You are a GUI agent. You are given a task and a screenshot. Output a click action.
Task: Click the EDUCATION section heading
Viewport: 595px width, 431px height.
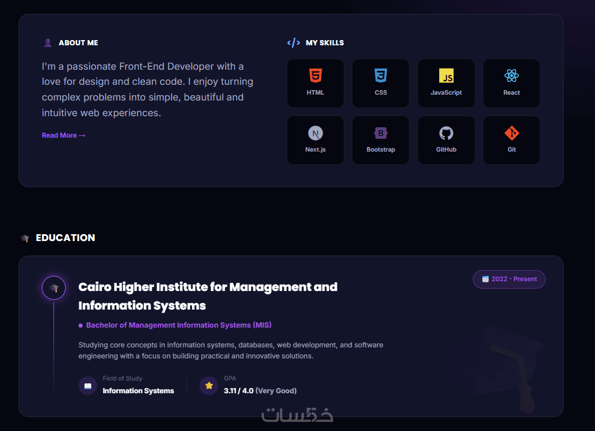pyautogui.click(x=65, y=238)
